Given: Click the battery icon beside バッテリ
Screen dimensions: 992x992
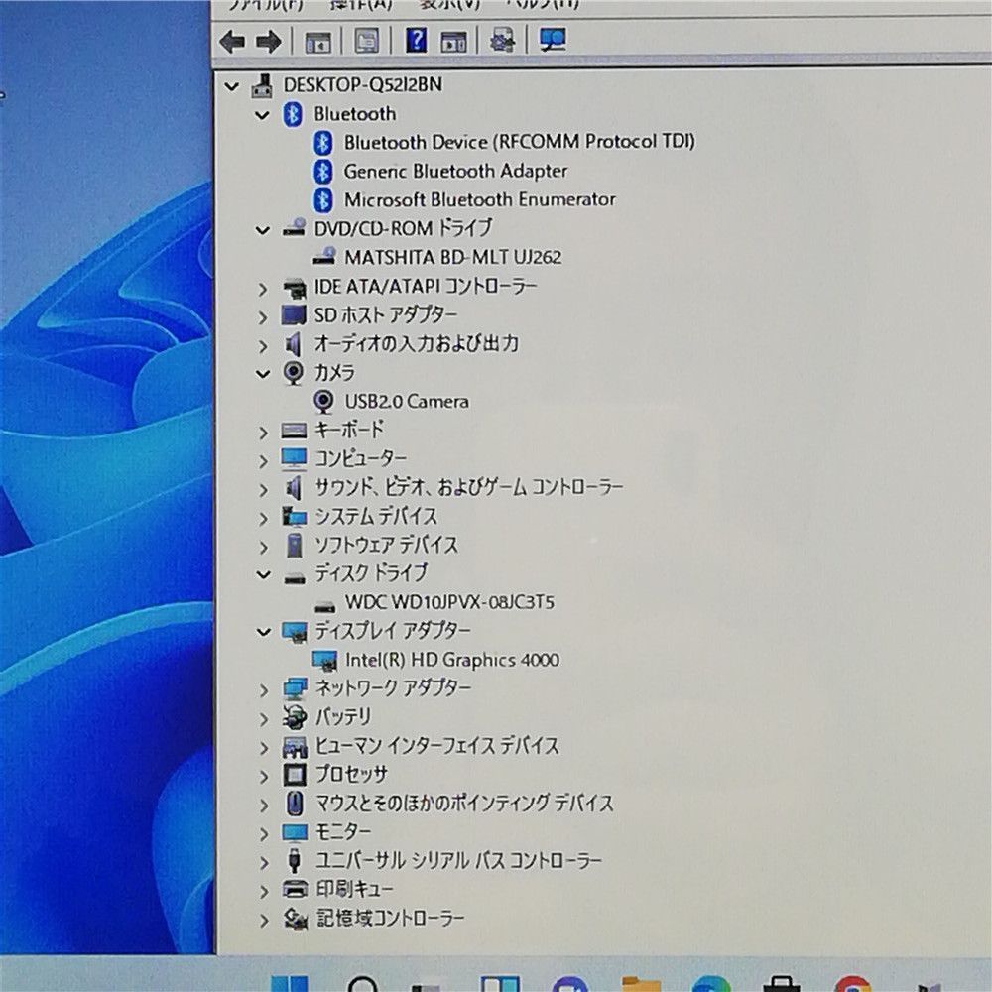Looking at the screenshot, I should [295, 717].
